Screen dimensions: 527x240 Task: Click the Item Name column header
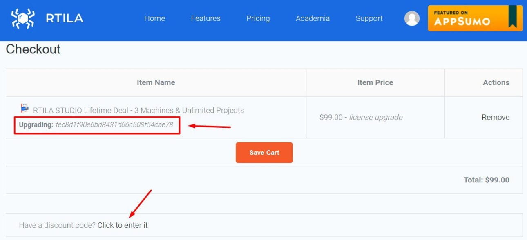(156, 82)
